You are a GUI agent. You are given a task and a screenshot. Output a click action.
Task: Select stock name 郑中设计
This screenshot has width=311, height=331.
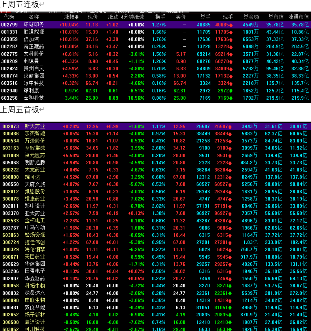pyautogui.click(x=35, y=206)
